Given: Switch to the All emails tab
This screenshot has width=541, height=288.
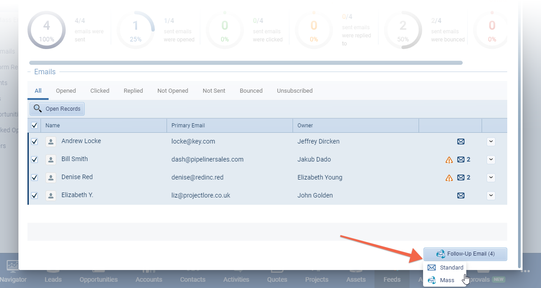Looking at the screenshot, I should [x=38, y=91].
